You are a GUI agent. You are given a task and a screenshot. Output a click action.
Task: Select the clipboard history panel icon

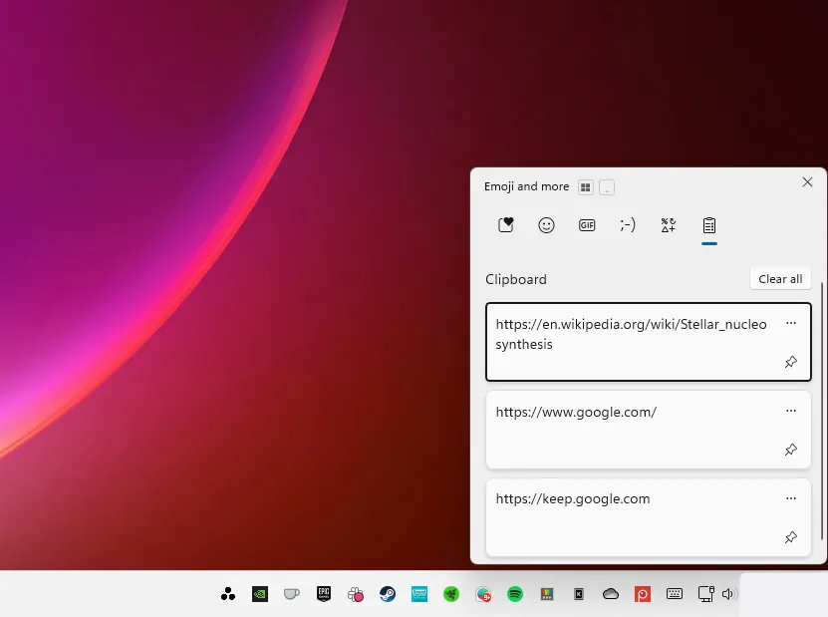click(709, 225)
